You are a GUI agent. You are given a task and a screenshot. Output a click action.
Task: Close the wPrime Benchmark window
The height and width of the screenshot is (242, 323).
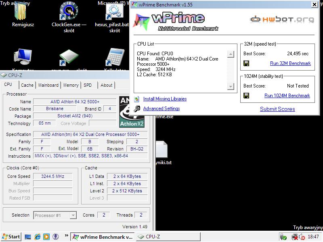pyautogui.click(x=315, y=4)
